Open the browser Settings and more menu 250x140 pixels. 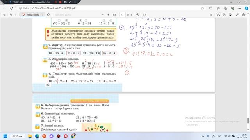tap(239, 8)
